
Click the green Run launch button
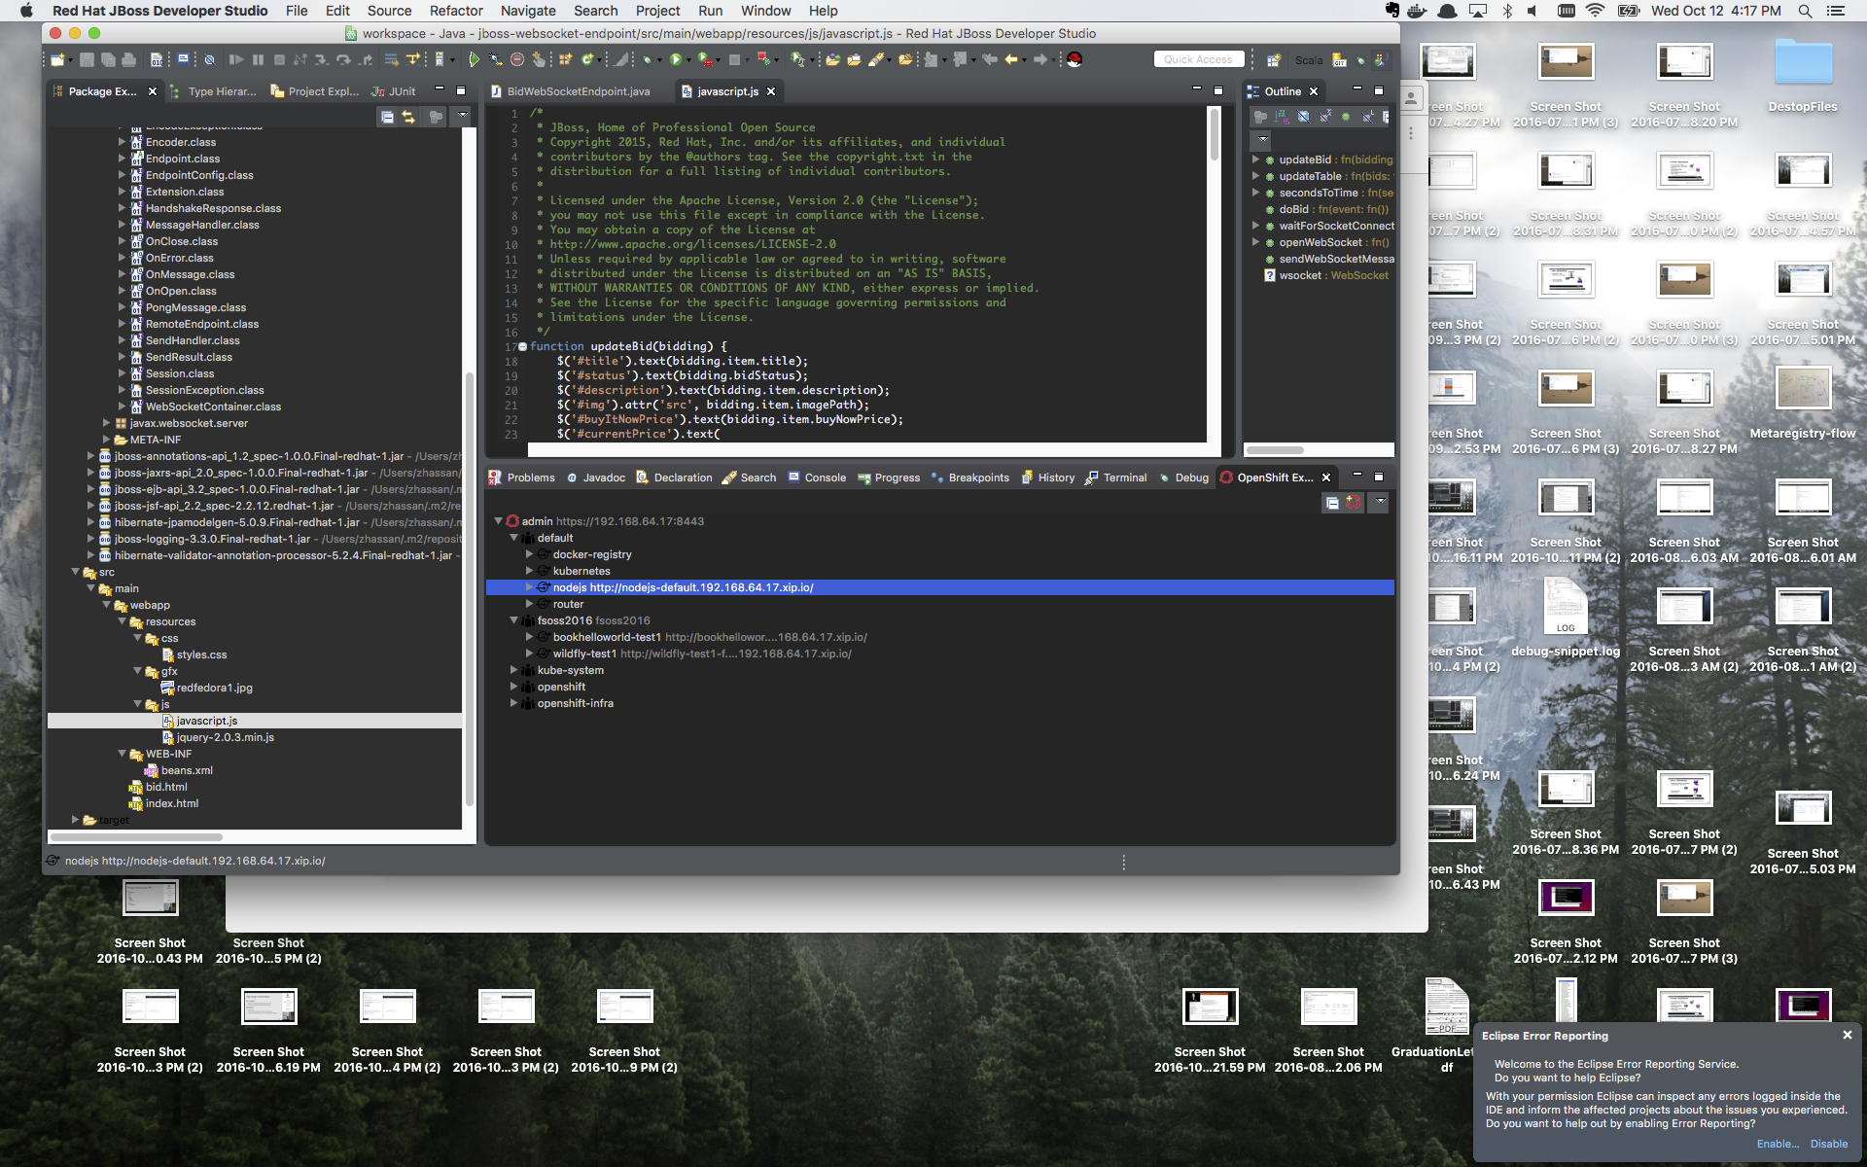676,60
